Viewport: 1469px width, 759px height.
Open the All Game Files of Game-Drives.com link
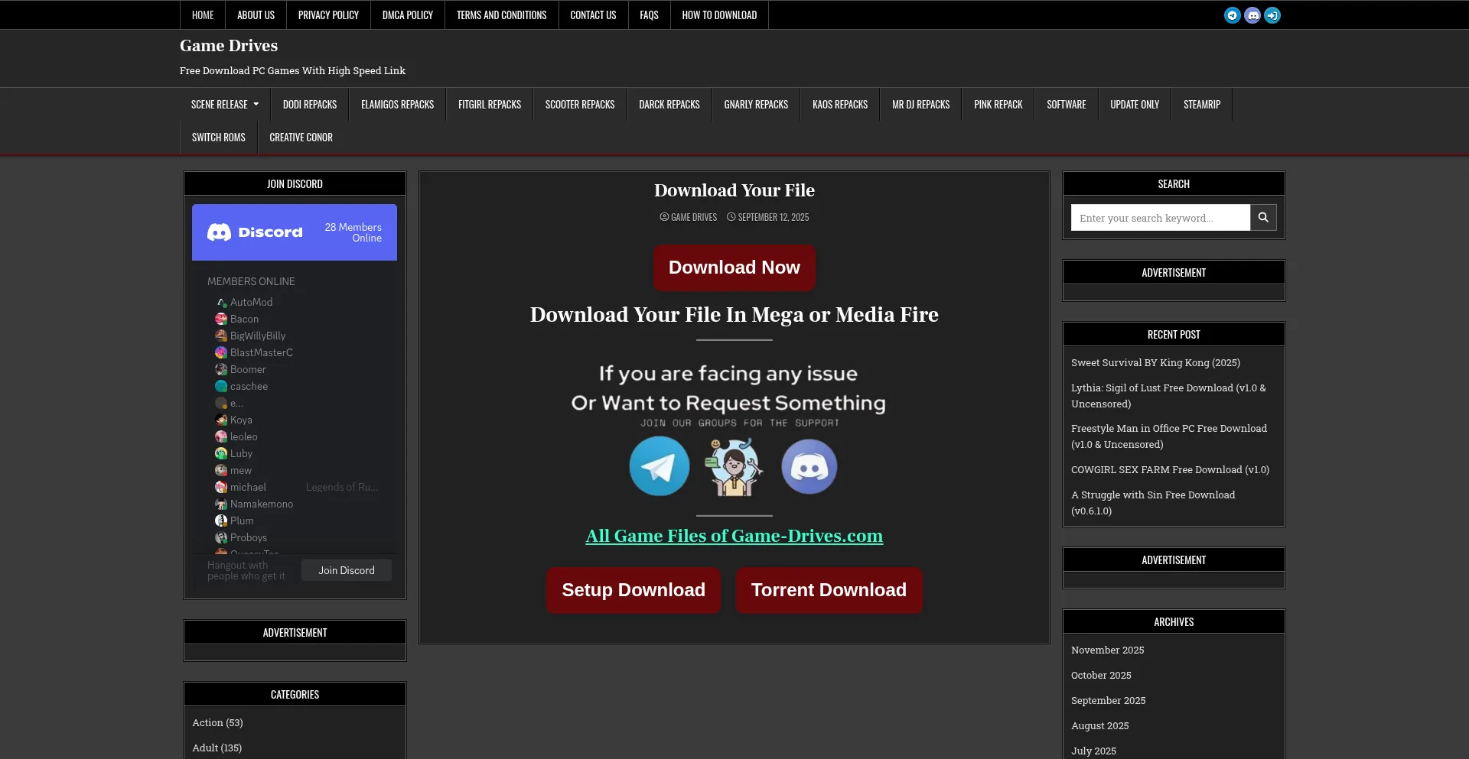click(734, 536)
